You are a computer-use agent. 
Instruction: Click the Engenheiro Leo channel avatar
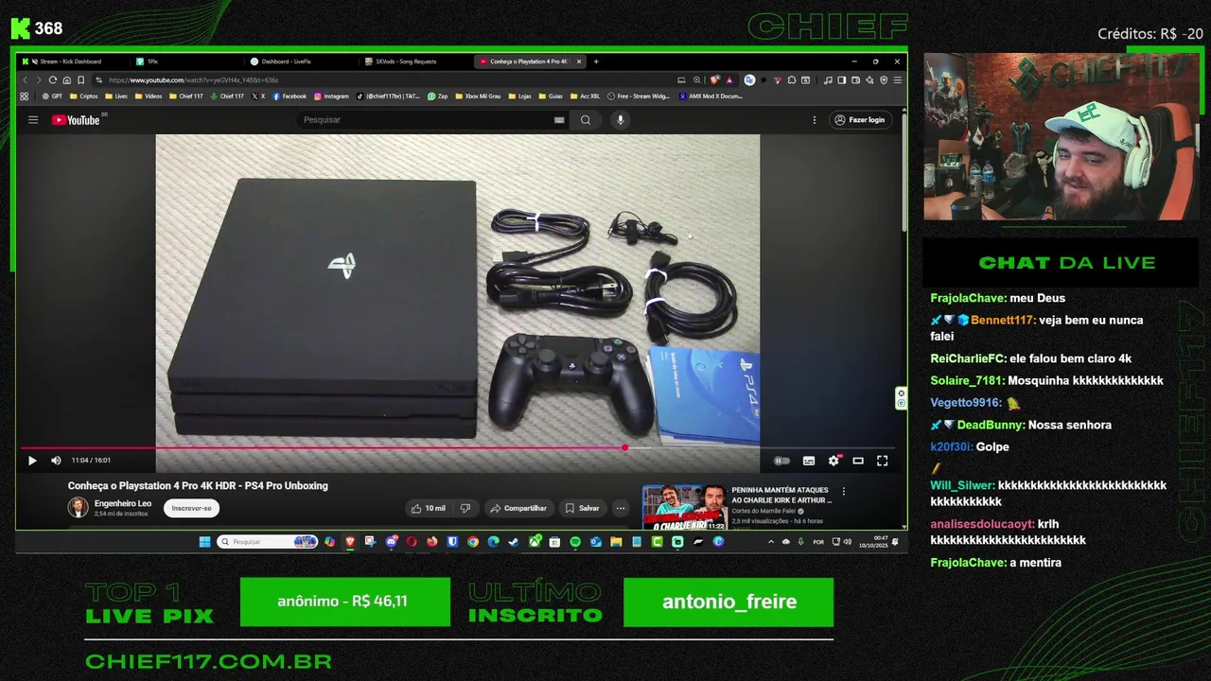(78, 508)
